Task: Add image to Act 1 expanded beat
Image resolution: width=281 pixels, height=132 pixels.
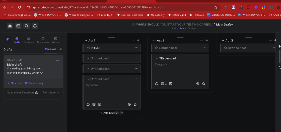Action: click(x=94, y=104)
